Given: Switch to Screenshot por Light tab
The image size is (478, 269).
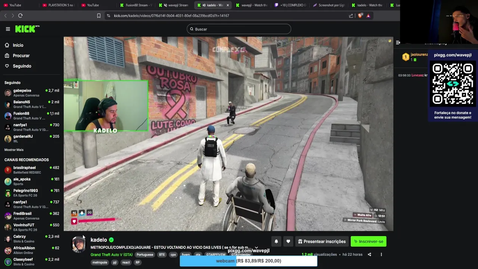Looking at the screenshot, I should pyautogui.click(x=329, y=5).
